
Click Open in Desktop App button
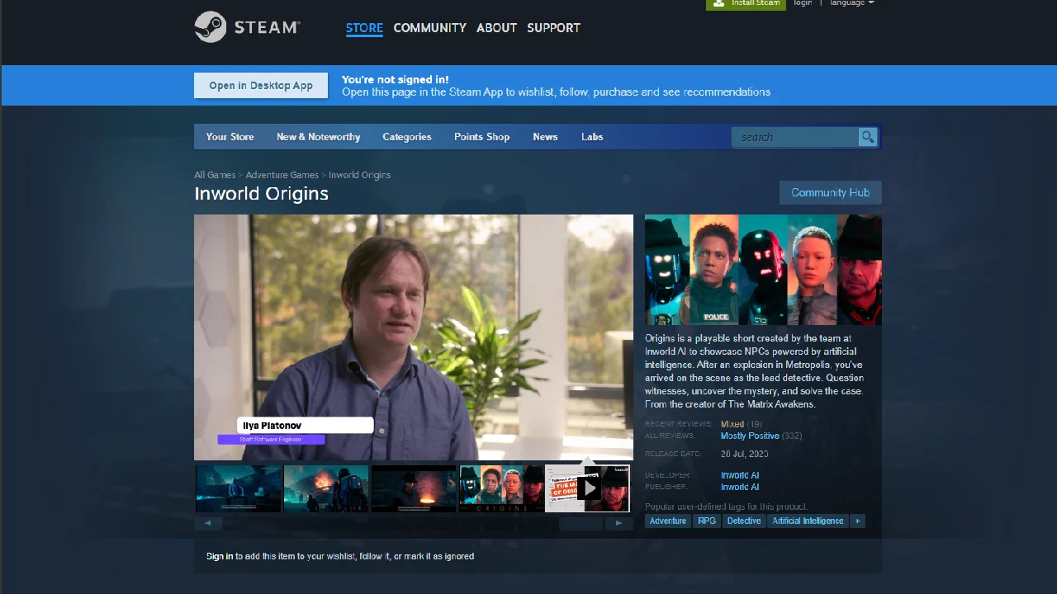[261, 86]
